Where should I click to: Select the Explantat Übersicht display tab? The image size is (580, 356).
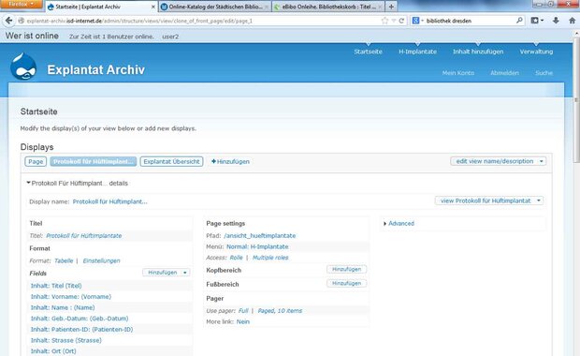pyautogui.click(x=171, y=161)
